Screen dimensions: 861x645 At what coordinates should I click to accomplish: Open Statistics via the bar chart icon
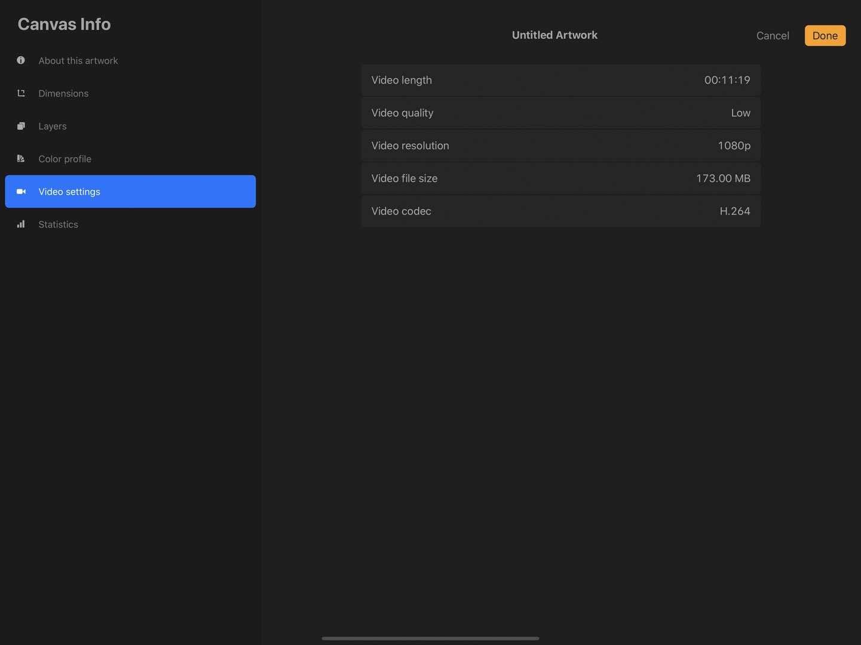(x=21, y=224)
